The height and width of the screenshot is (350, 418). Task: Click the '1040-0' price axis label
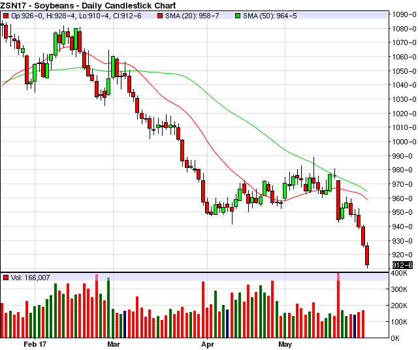pos(404,85)
